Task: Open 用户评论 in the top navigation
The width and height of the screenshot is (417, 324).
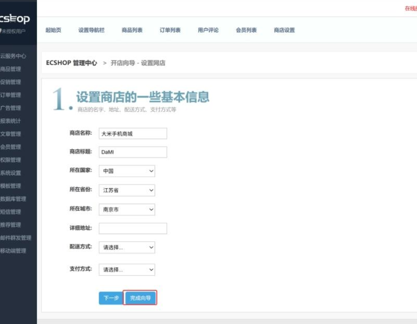Action: (208, 30)
